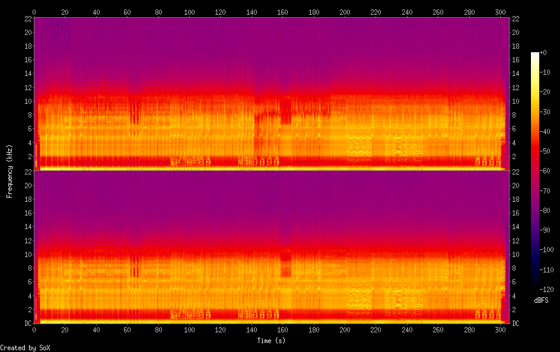Click the '-30' label on the color scale
This screenshot has width=560, height=352.
546,112
